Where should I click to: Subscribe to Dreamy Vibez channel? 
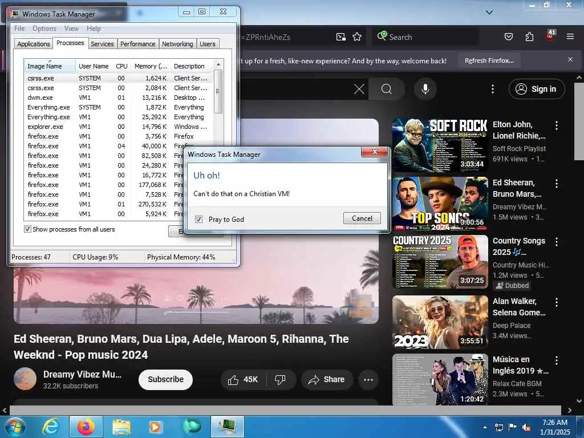coord(165,379)
